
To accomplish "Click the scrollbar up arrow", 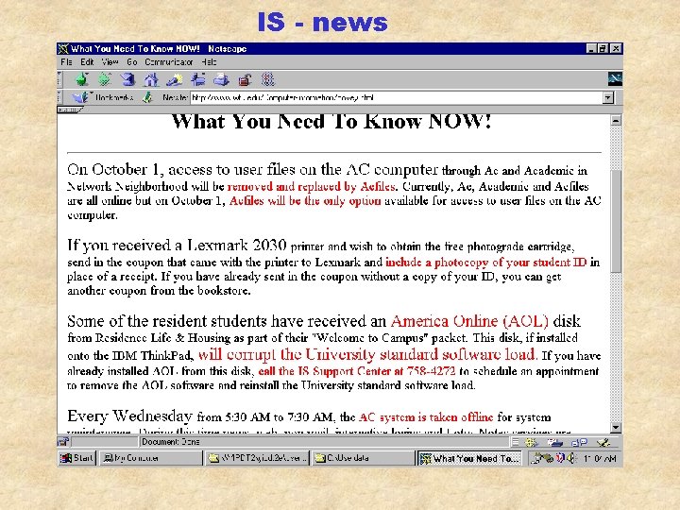I will (616, 121).
